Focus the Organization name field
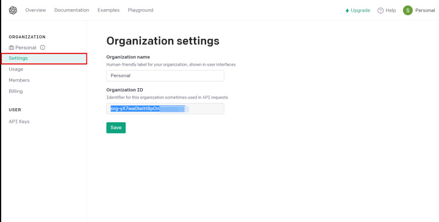Viewport: 439px width, 222px height. pos(165,75)
